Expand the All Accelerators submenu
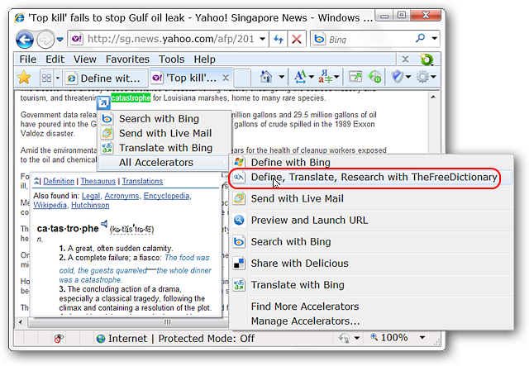This screenshot has height=366, width=529. pyautogui.click(x=164, y=163)
